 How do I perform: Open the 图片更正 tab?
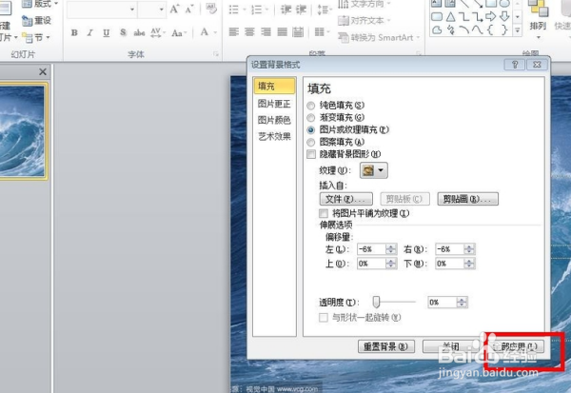[274, 104]
